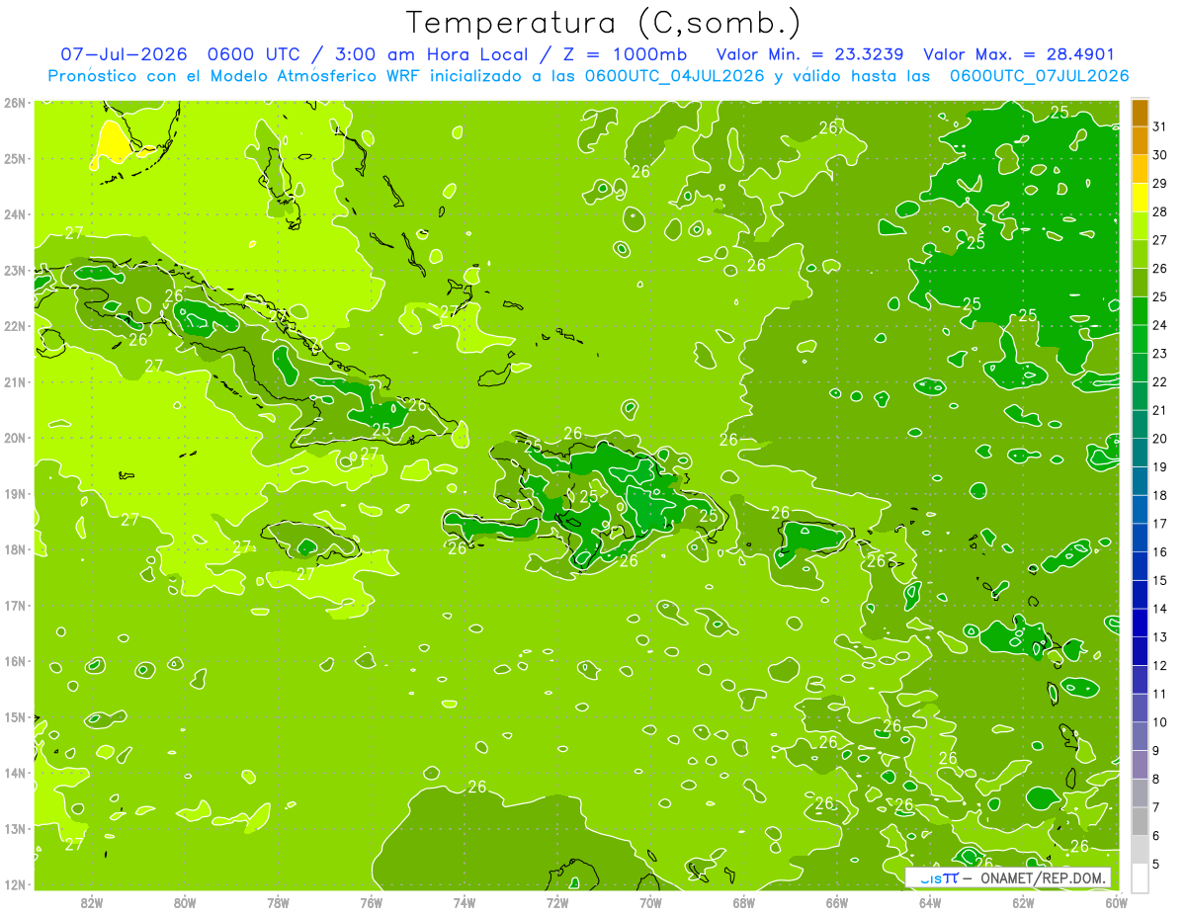Click the white legend swatch below 5
Viewport: 1186px width, 916px height.
point(1140,876)
